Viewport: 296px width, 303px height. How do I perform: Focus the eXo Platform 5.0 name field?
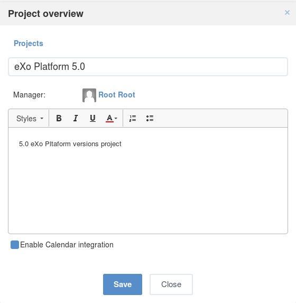tap(148, 67)
